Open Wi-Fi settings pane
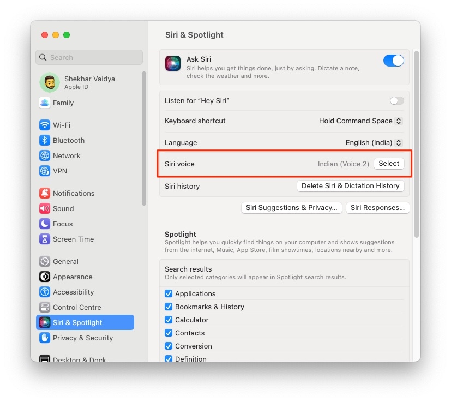The image size is (451, 402). click(85, 125)
